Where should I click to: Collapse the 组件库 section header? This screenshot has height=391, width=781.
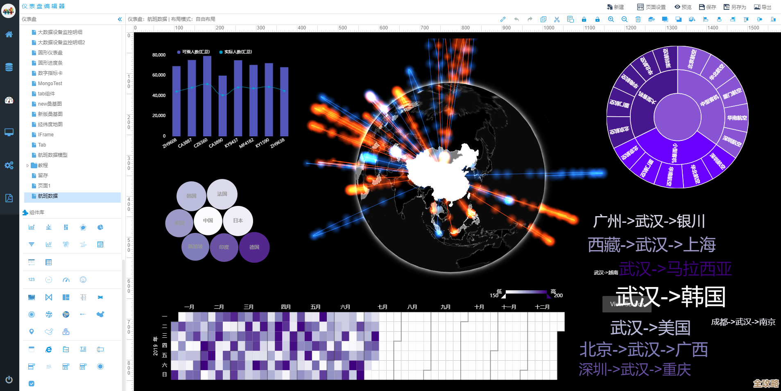[x=37, y=212]
